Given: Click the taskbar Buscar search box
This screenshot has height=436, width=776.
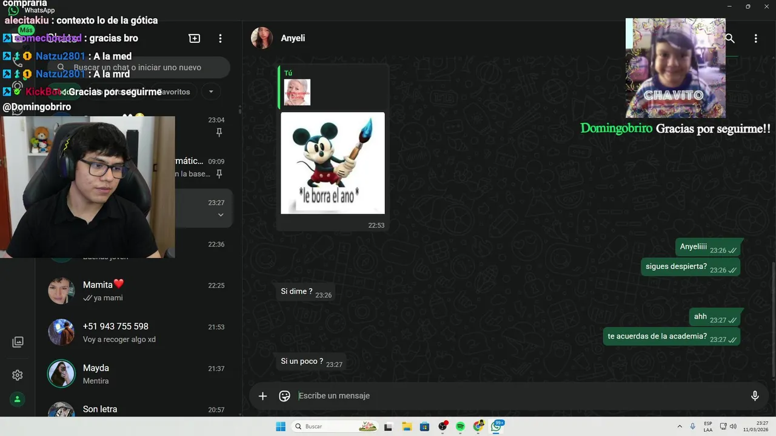Looking at the screenshot, I should tap(335, 426).
